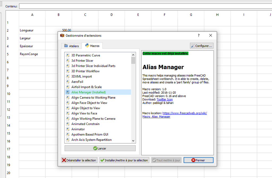This screenshot has width=272, height=178.
Task: Select spreadsheet column header H
Action: pyautogui.click(x=217, y=15)
